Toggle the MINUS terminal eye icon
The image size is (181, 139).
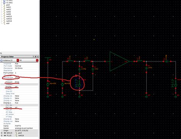pyautogui.click(x=5, y=133)
